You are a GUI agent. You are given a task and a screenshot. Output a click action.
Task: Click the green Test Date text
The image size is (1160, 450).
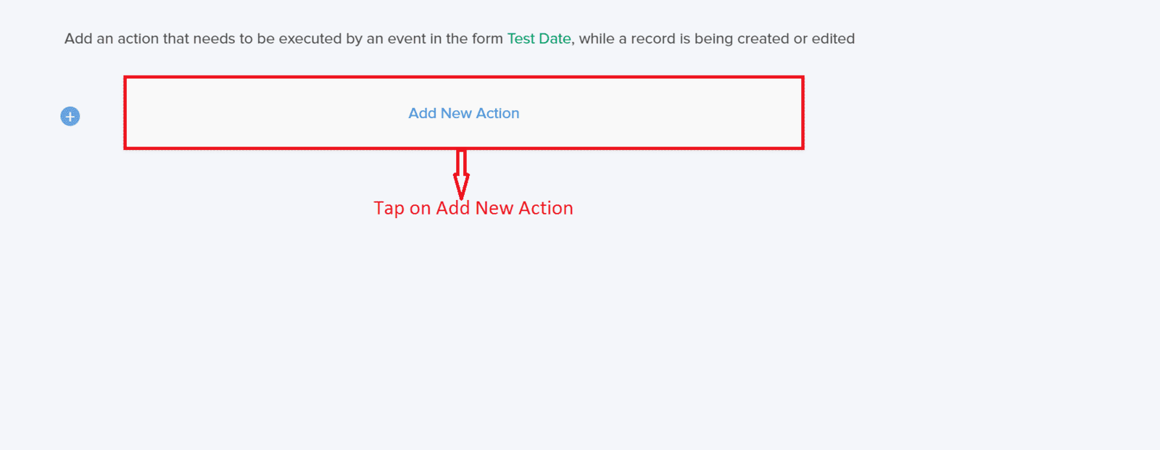tap(539, 38)
